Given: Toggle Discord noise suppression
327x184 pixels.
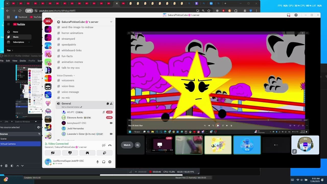Looking at the screenshot, I should click(103, 145).
